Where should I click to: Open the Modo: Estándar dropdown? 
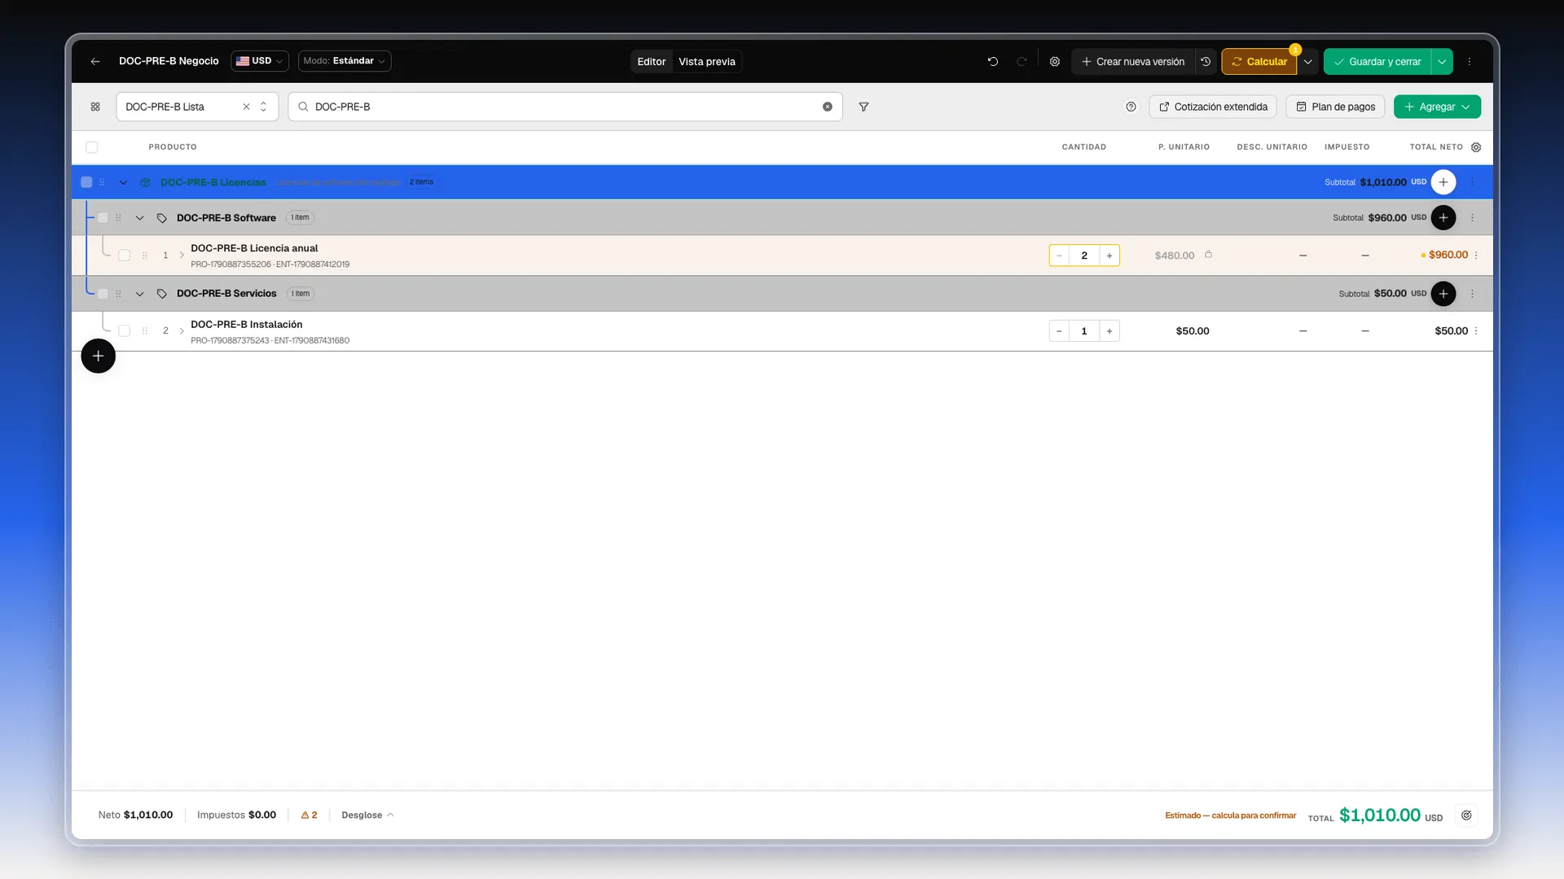(x=345, y=61)
